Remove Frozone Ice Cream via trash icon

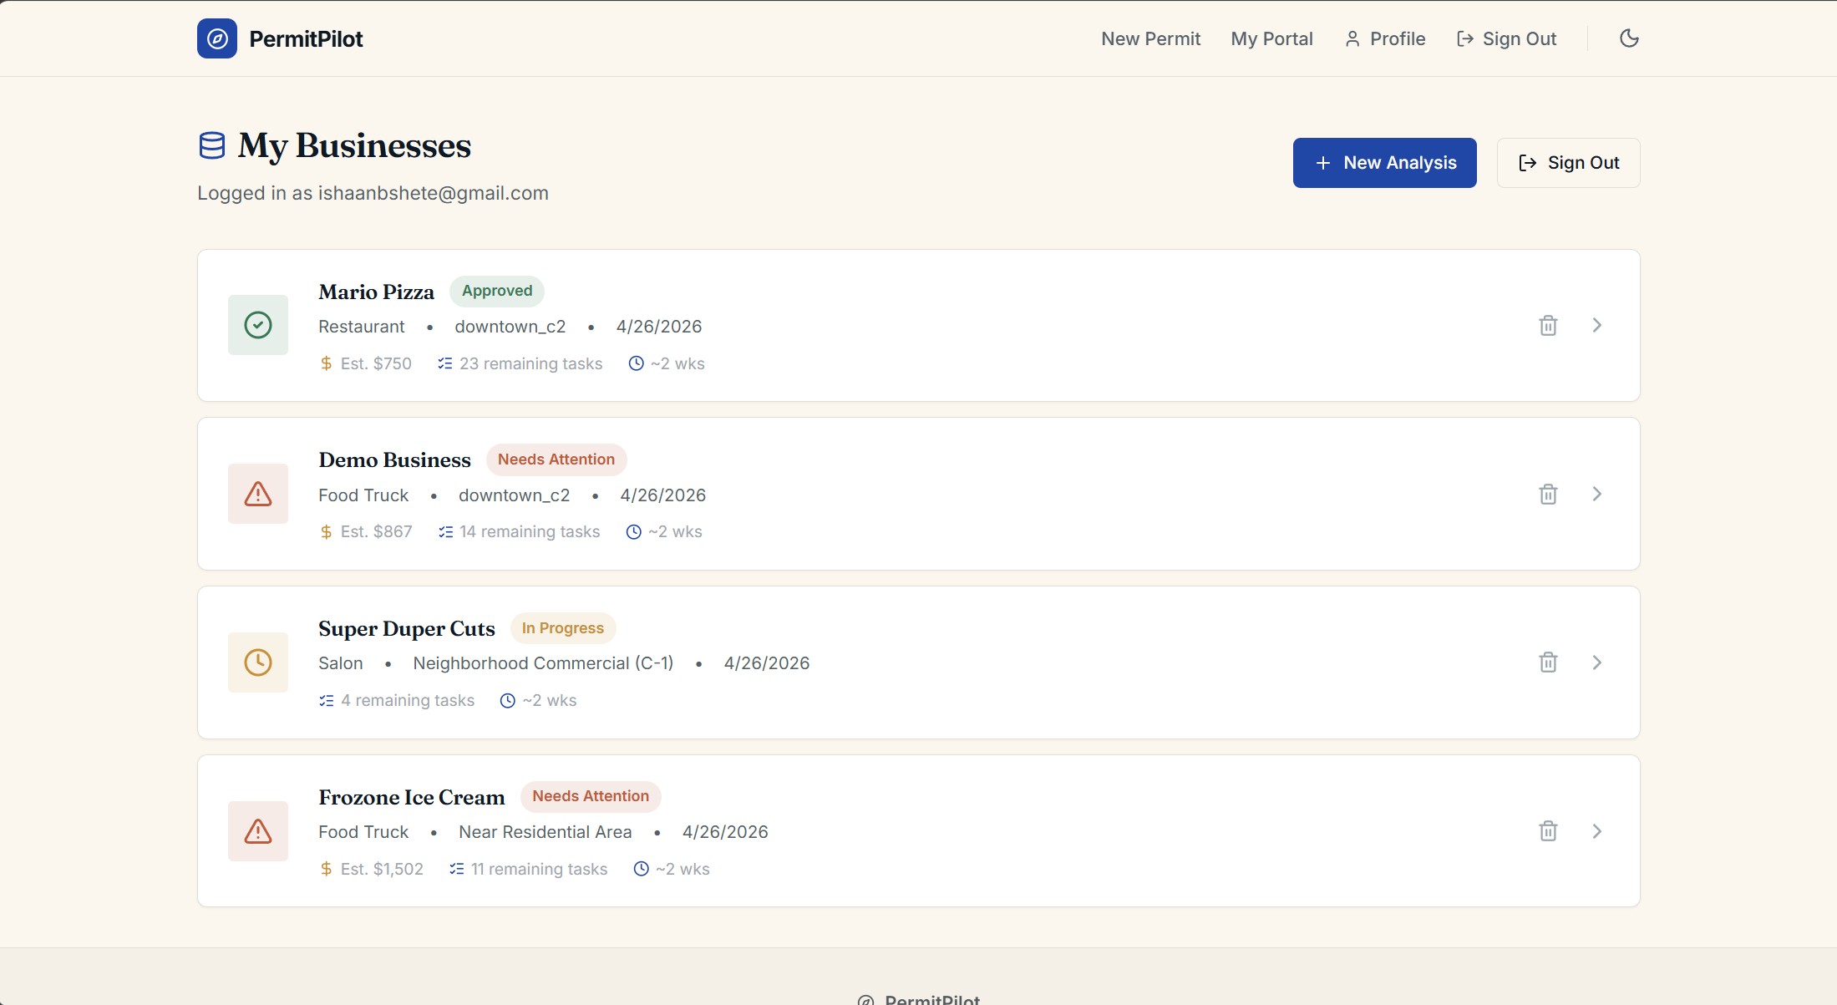tap(1548, 831)
